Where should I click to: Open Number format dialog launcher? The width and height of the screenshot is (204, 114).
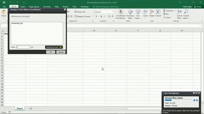[x=113, y=21]
